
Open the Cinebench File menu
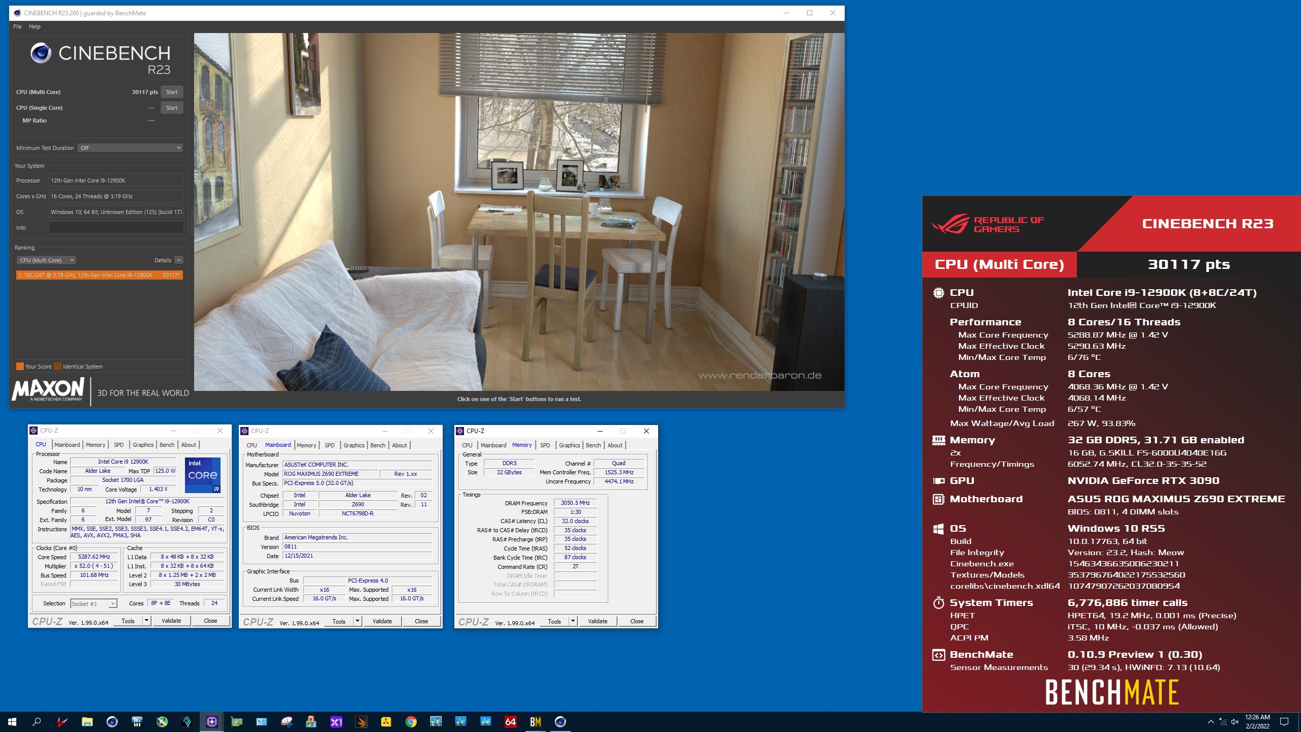click(17, 26)
